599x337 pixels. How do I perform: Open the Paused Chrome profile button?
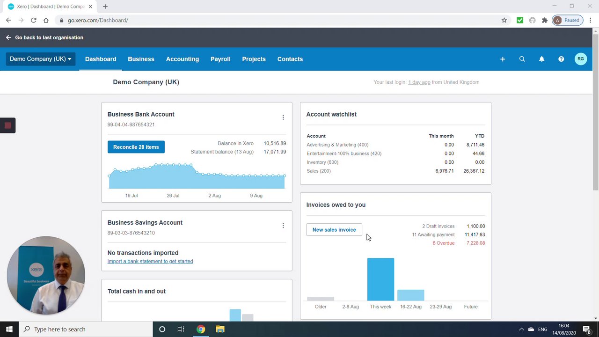568,20
